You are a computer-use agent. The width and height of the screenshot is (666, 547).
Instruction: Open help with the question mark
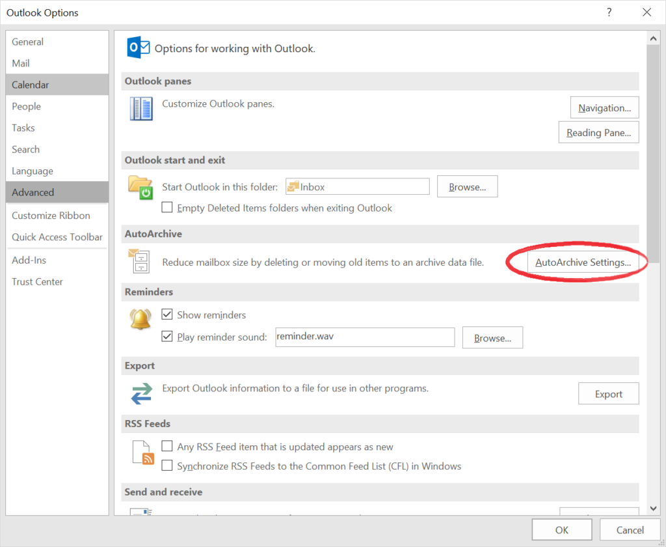(x=609, y=12)
